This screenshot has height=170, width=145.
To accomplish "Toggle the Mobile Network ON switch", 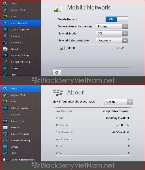I will (117, 20).
